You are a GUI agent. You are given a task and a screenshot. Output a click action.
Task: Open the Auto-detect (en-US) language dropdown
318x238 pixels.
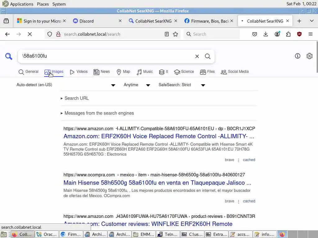tap(66, 85)
